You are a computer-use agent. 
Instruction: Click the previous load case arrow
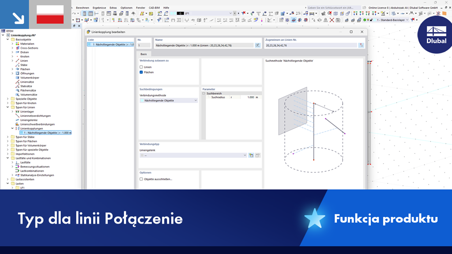pyautogui.click(x=235, y=14)
